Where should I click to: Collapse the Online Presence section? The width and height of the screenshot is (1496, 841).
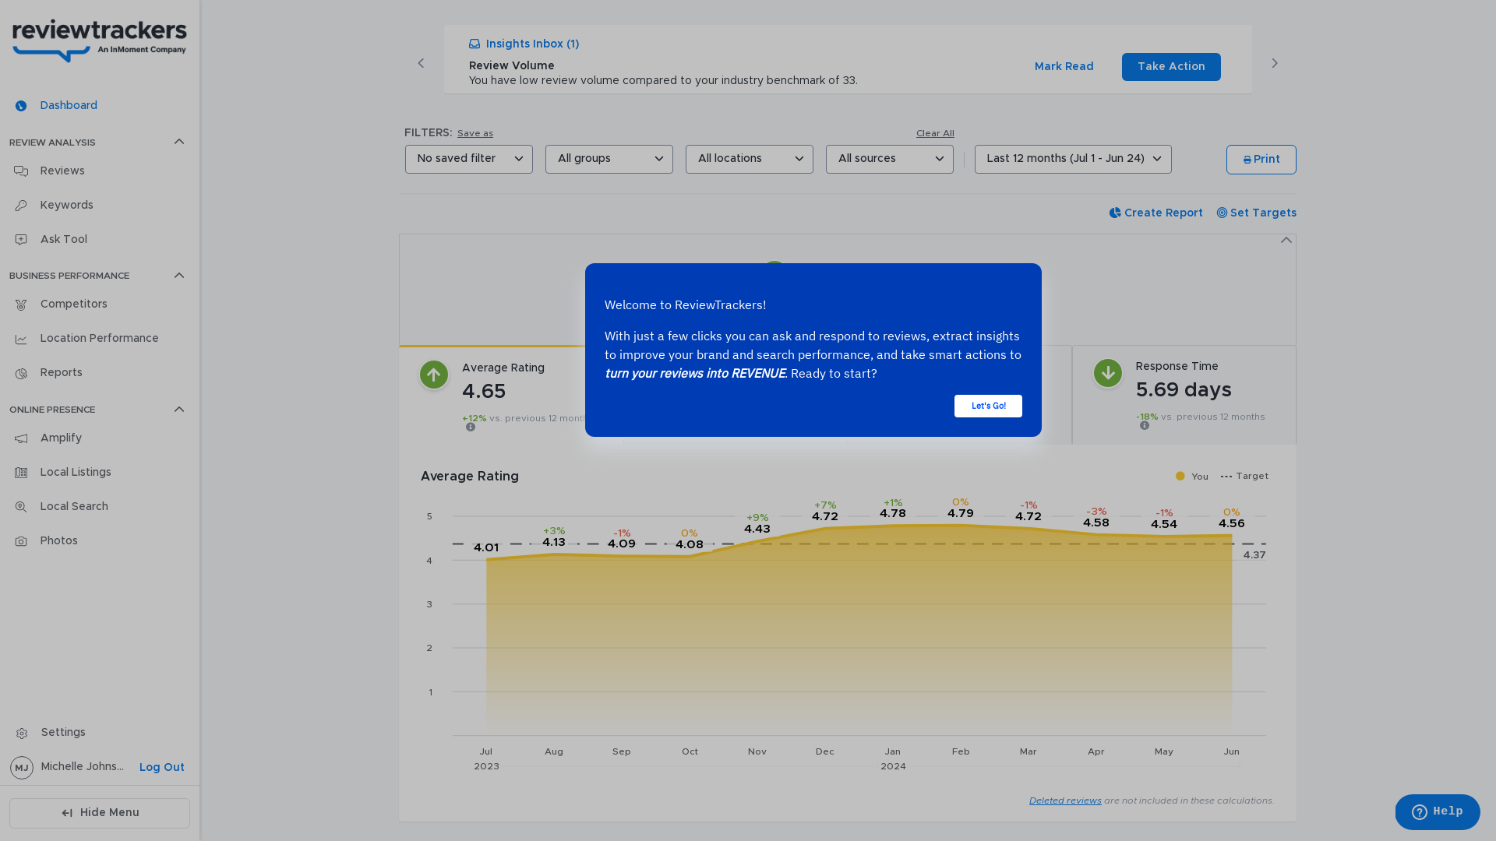click(x=178, y=410)
